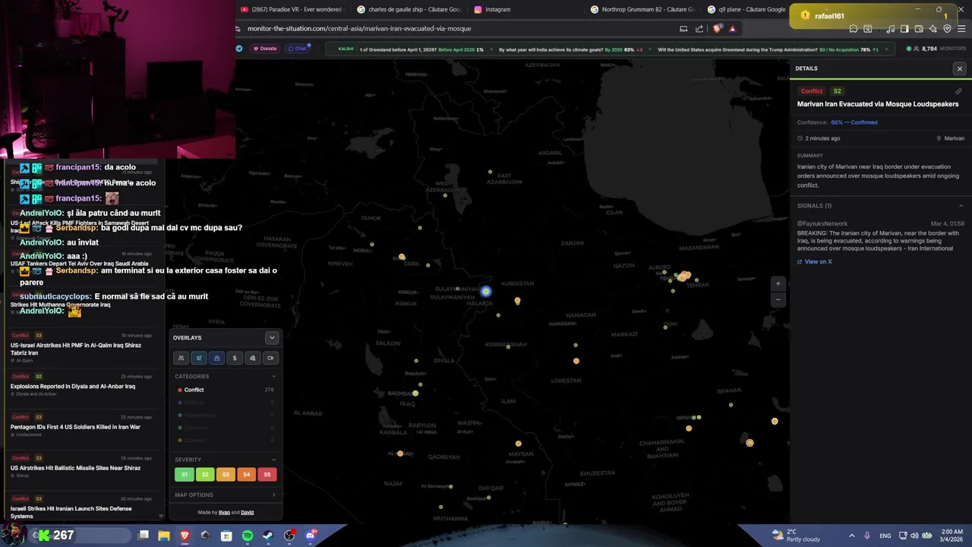972x547 pixels.
Task: Open the weather widget showing 2°C
Action: tap(795, 536)
